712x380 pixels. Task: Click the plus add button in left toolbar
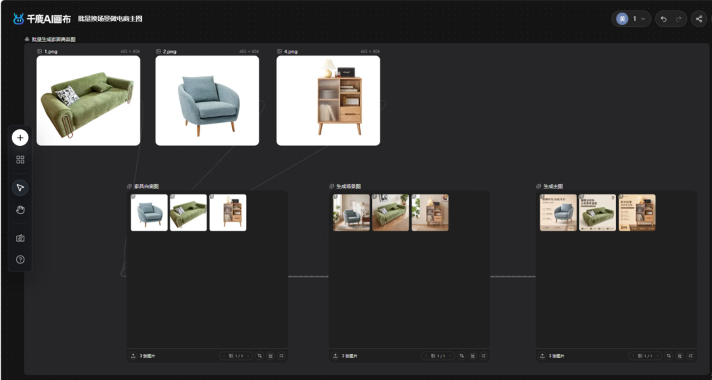20,138
